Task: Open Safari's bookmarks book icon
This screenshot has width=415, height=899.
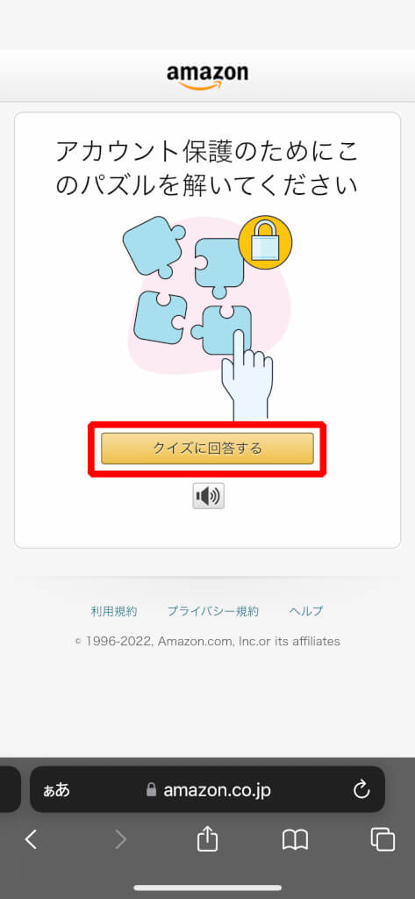Action: 295,840
